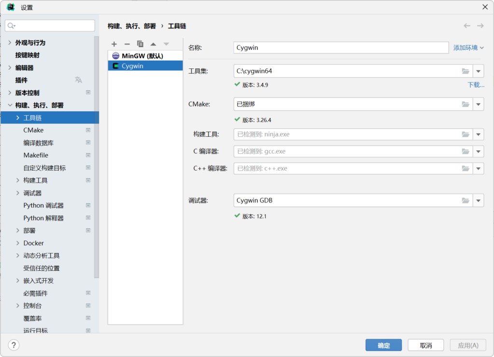Open the 调试器 dropdown arrow
The width and height of the screenshot is (494, 357).
click(478, 200)
